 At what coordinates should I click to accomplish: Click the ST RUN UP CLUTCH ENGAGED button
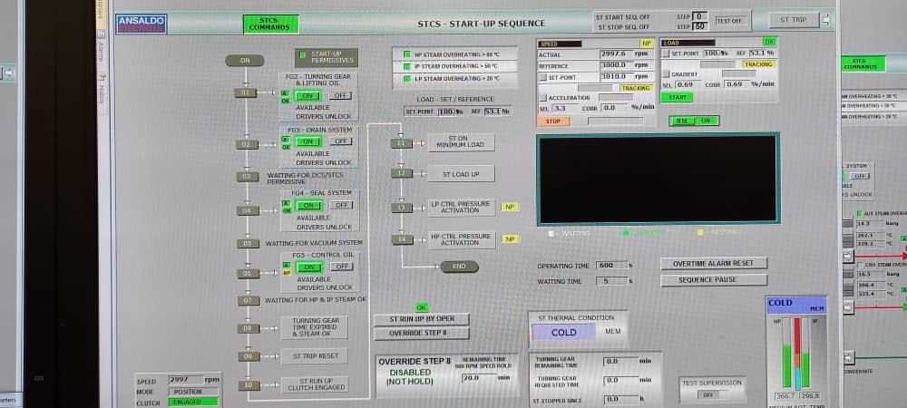pos(315,385)
